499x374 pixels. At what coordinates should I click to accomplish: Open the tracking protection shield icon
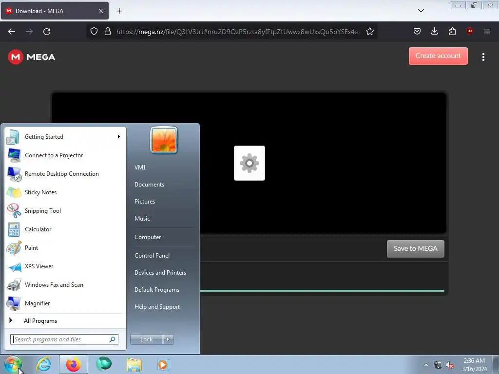coord(94,32)
